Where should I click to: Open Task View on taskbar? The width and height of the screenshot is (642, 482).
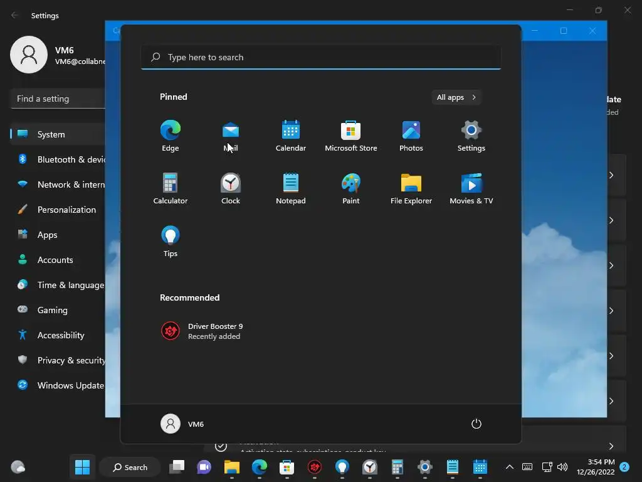(177, 467)
